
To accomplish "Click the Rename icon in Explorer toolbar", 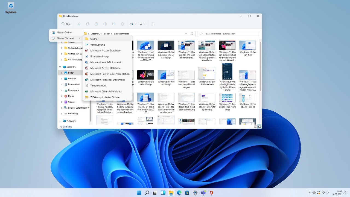I will pyautogui.click(x=105, y=24).
